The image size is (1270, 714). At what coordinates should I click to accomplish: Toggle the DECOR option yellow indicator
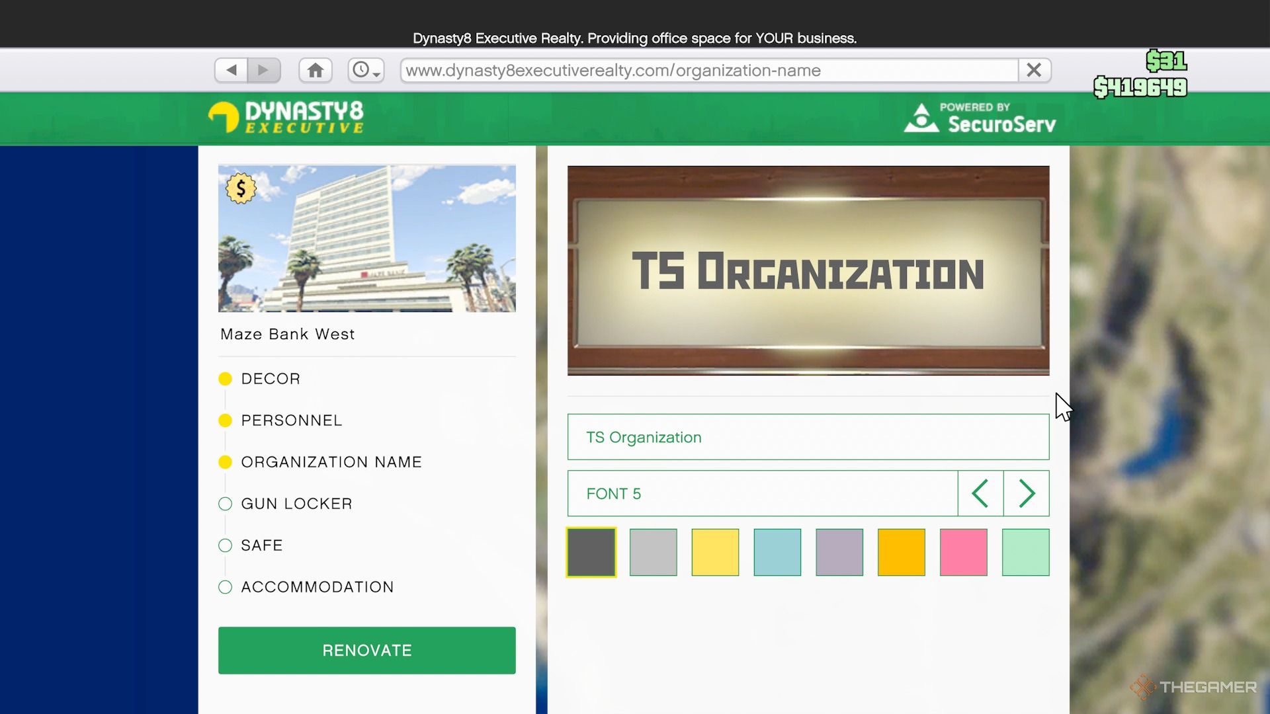coord(225,378)
